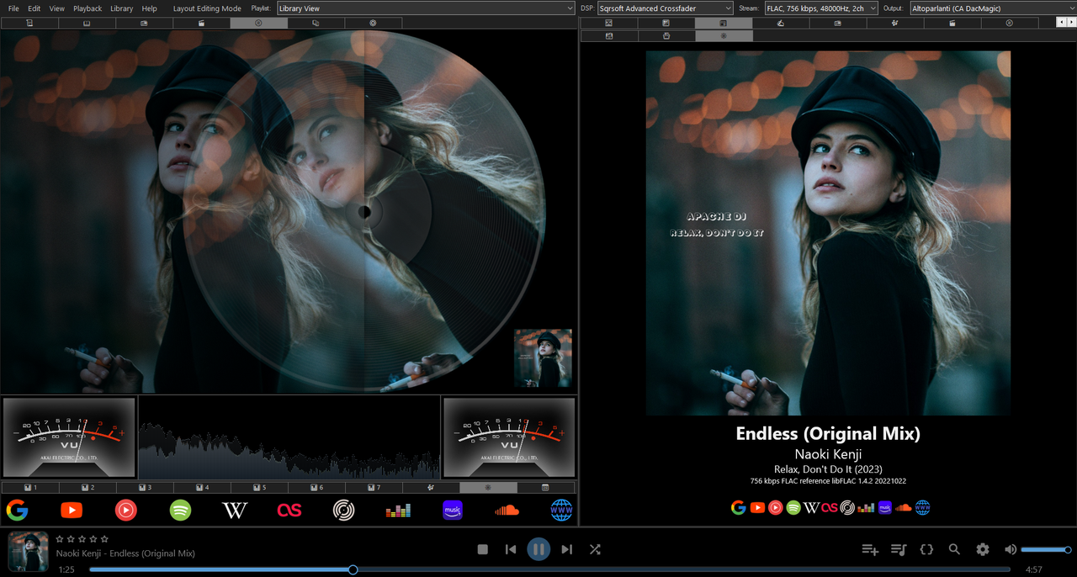The height and width of the screenshot is (577, 1077).
Task: Open the large Amazon Music icon
Action: coord(453,510)
